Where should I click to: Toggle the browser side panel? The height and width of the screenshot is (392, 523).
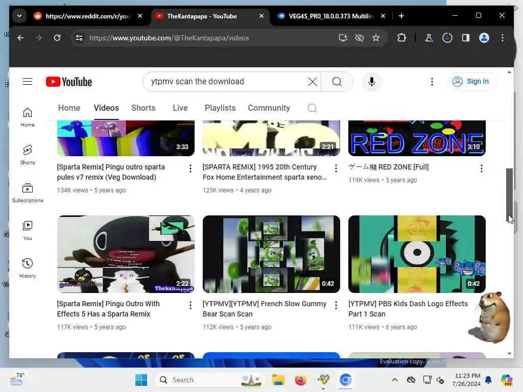click(466, 38)
